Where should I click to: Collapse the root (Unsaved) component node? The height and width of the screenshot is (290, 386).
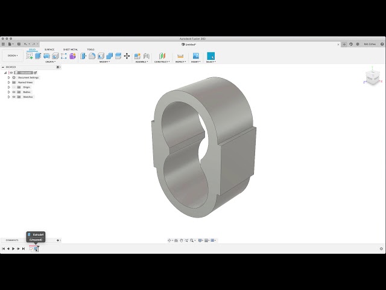[5, 72]
